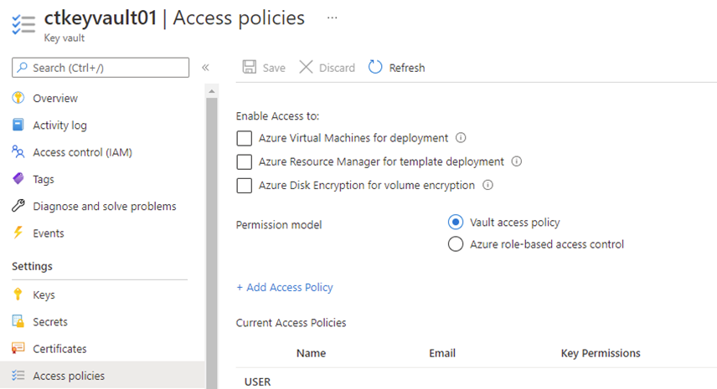The width and height of the screenshot is (717, 389).
Task: Click the Access control (IAM) people icon
Action: [x=18, y=152]
